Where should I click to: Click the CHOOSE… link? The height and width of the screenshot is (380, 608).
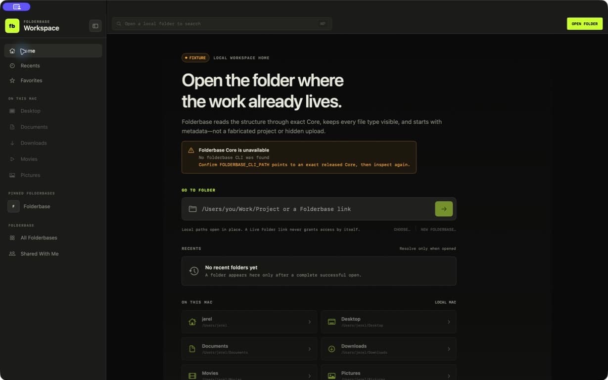(x=402, y=230)
